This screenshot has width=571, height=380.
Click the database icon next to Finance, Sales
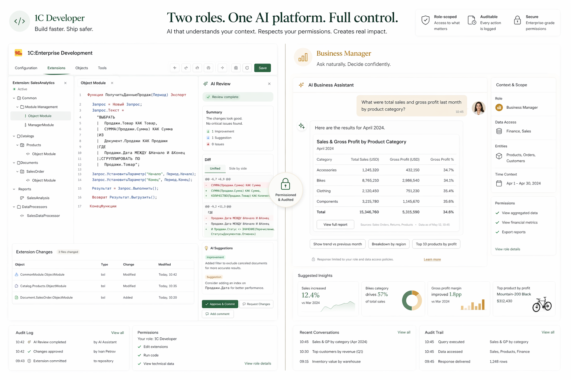[499, 131]
